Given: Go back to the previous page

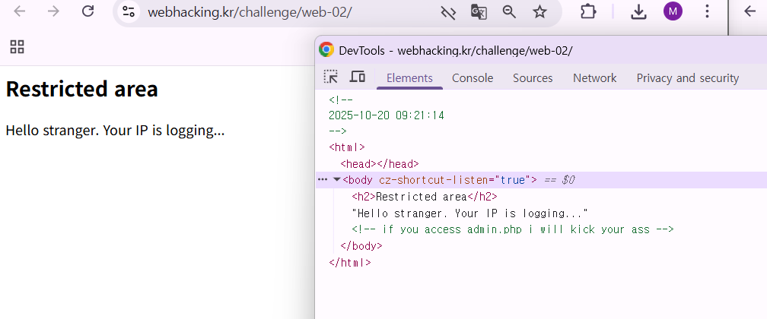Looking at the screenshot, I should pos(20,11).
